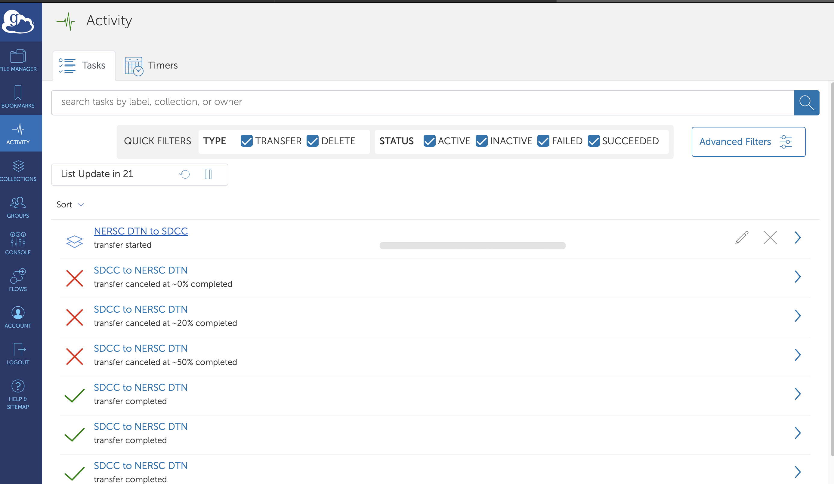
Task: Open Collections in the sidebar
Action: (x=18, y=170)
